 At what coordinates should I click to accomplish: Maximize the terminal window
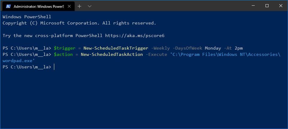[267, 6]
